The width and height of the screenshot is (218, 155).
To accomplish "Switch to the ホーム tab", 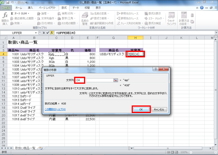I will [19, 8].
